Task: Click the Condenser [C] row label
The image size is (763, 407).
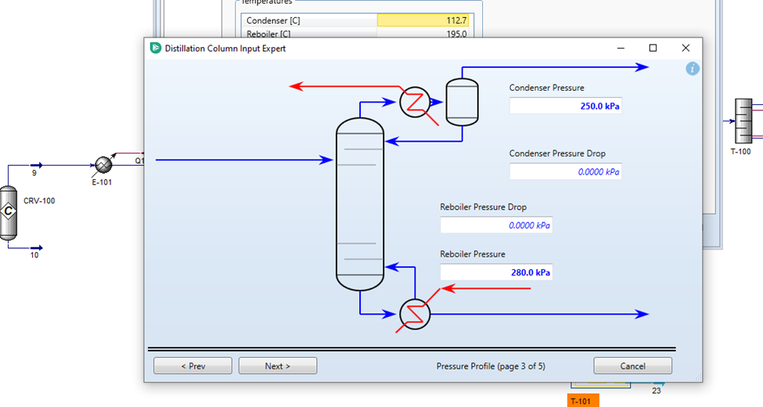Action: pos(273,20)
